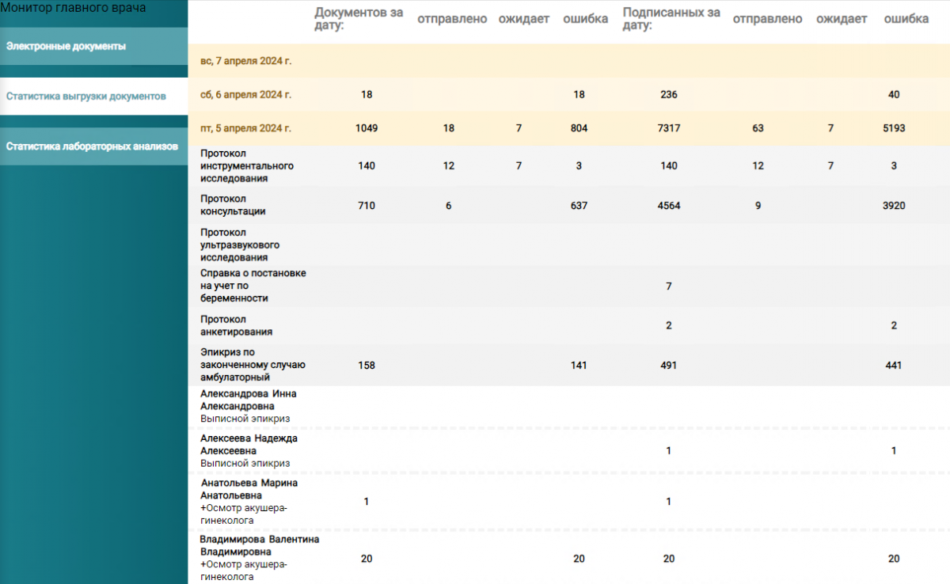Image resolution: width=950 pixels, height=584 pixels.
Task: Click value "710" in Протокол консультации row
Action: pyautogui.click(x=367, y=206)
